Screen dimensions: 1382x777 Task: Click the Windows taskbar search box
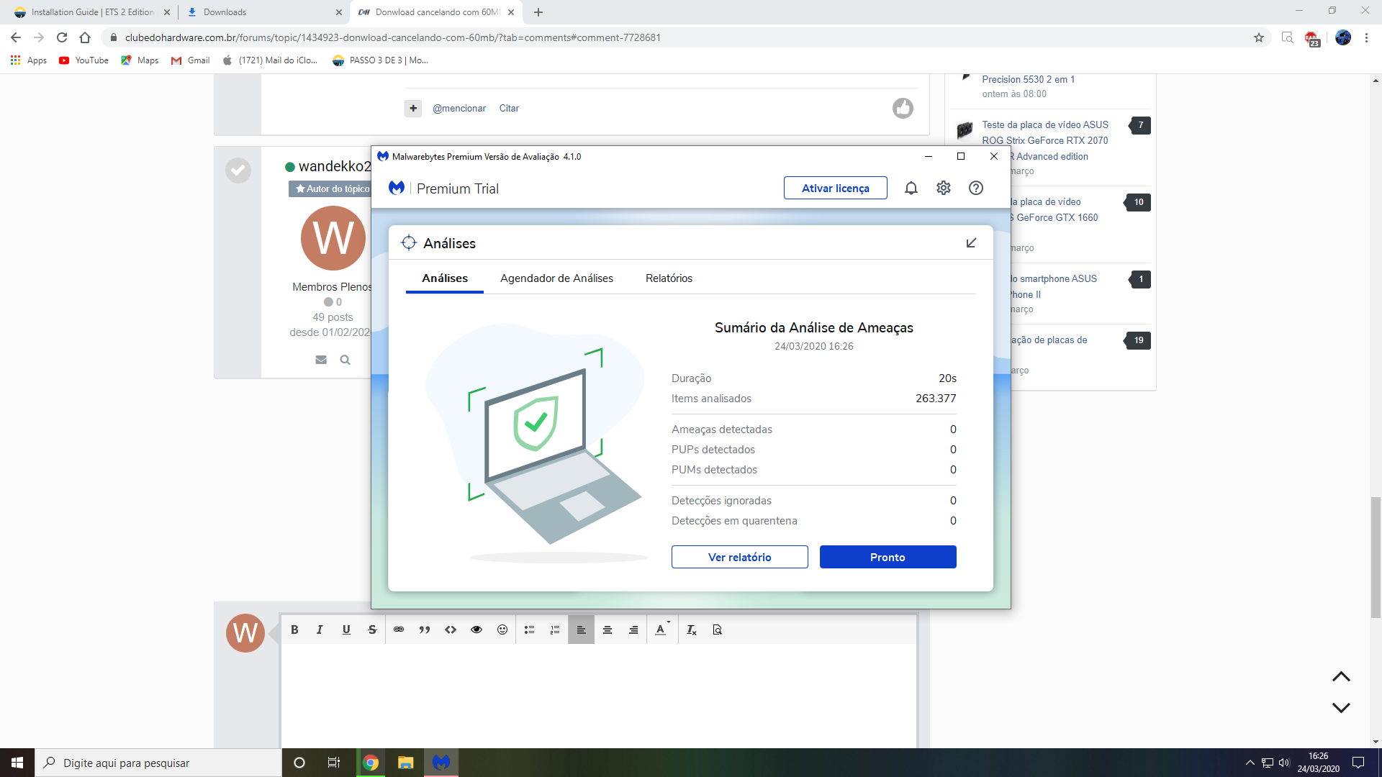(x=158, y=763)
